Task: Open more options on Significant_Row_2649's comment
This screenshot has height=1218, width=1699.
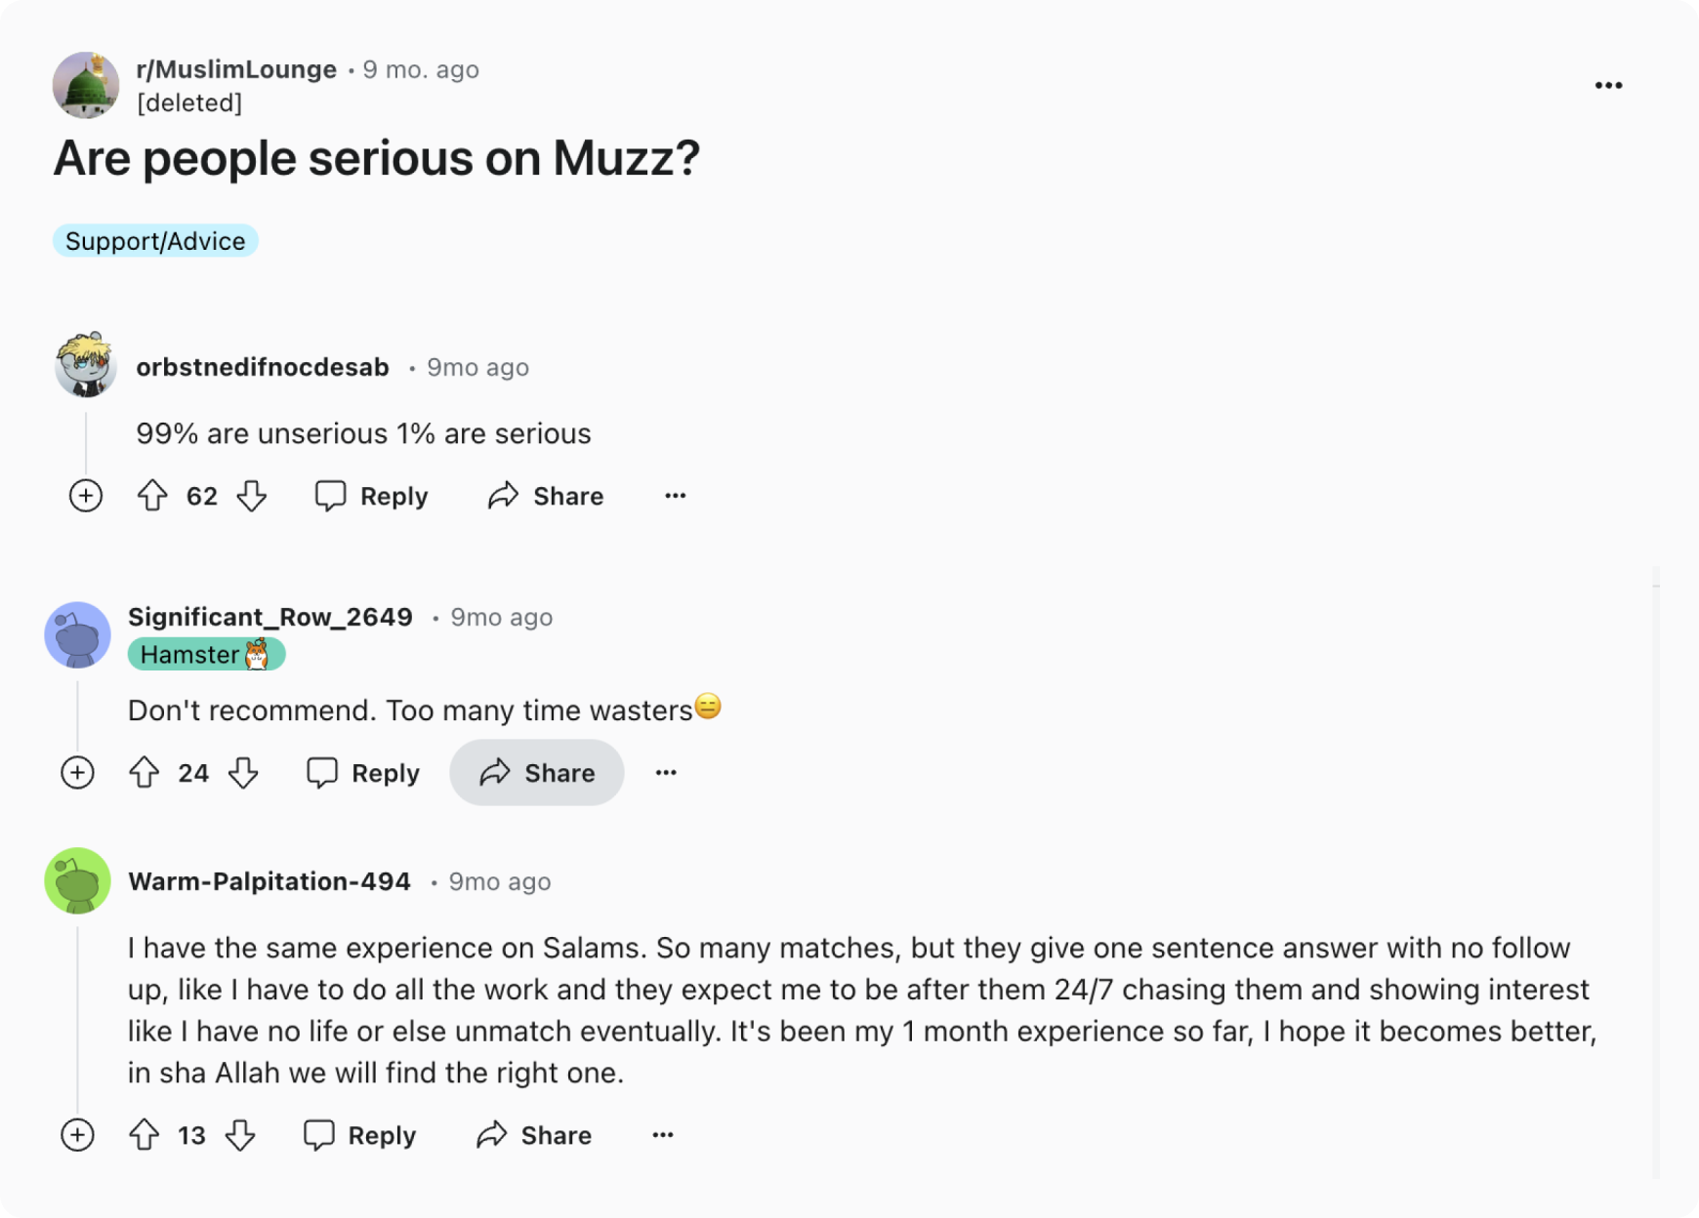Action: [666, 773]
